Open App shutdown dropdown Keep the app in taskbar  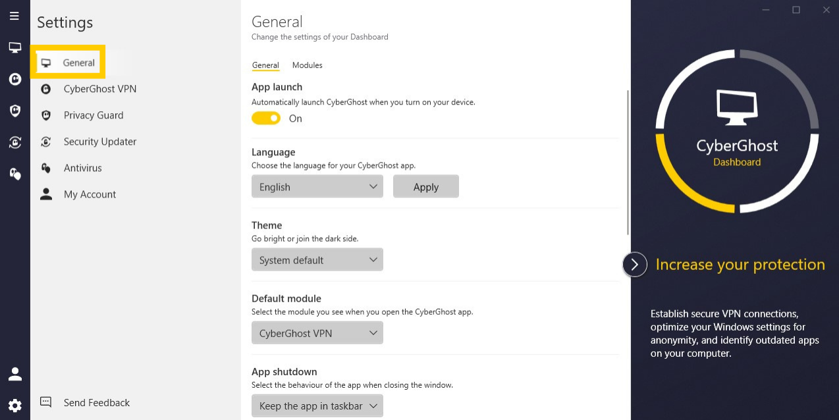(317, 406)
